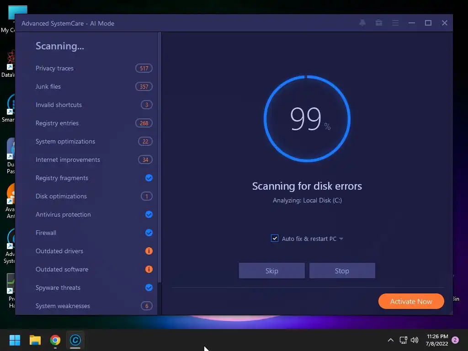Select the System weaknesses row
Screen dimensions: 468x351
[x=94, y=306]
